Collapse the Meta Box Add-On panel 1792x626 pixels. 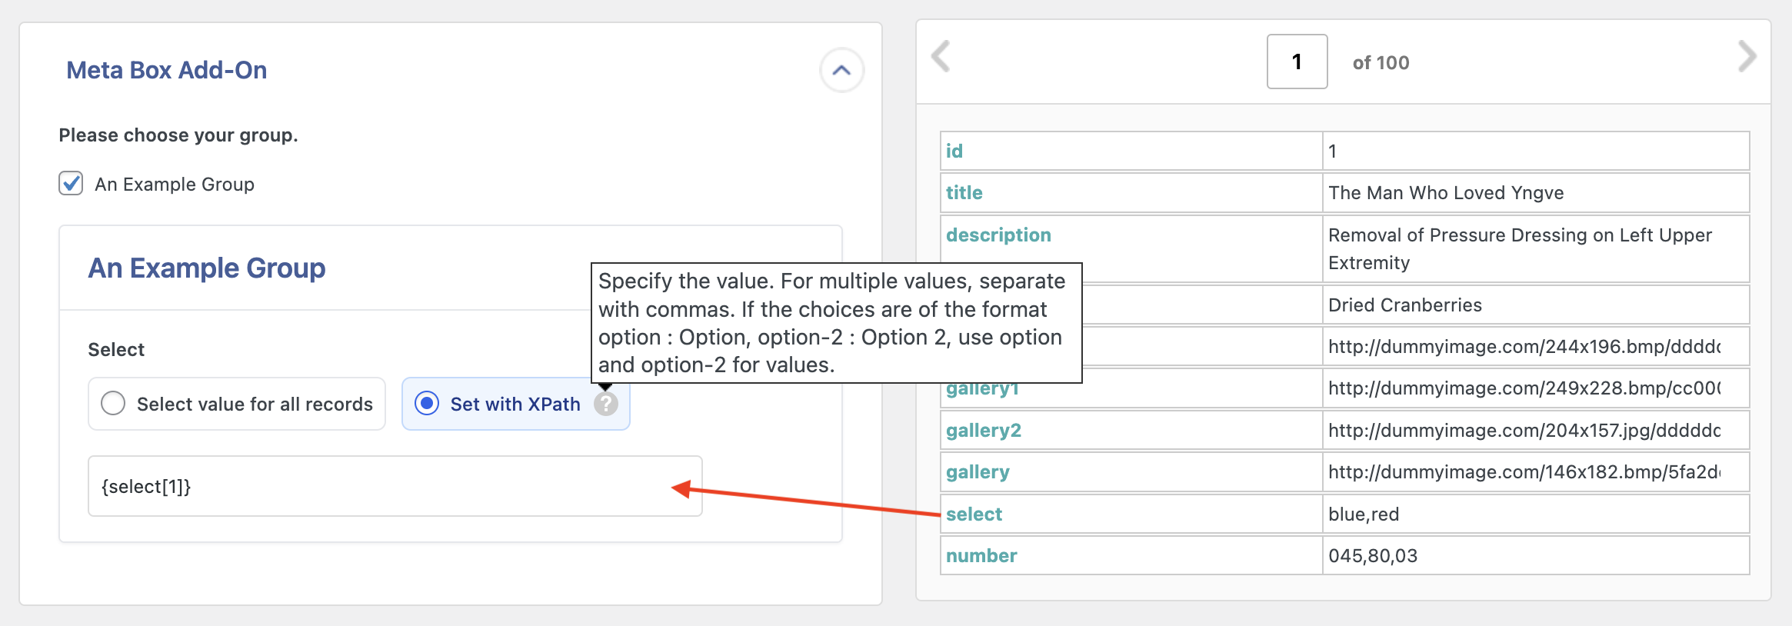coord(841,71)
